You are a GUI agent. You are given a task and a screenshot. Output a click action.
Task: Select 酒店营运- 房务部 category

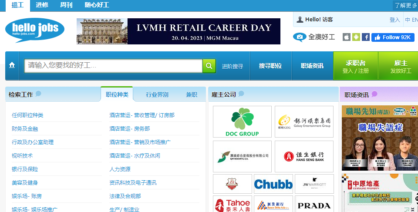130,129
